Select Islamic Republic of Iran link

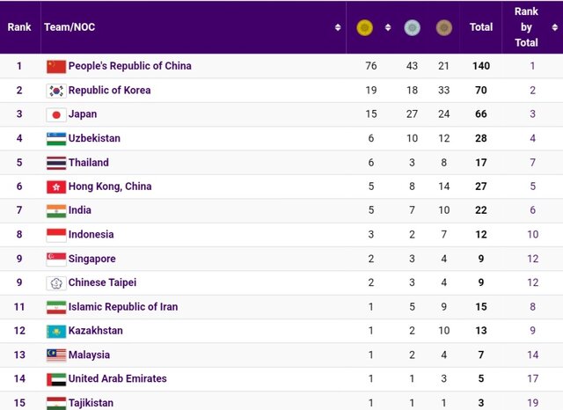122,307
